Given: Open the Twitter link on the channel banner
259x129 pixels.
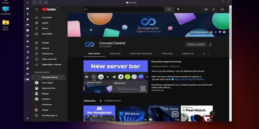Looking at the screenshot, I should point(215,32).
